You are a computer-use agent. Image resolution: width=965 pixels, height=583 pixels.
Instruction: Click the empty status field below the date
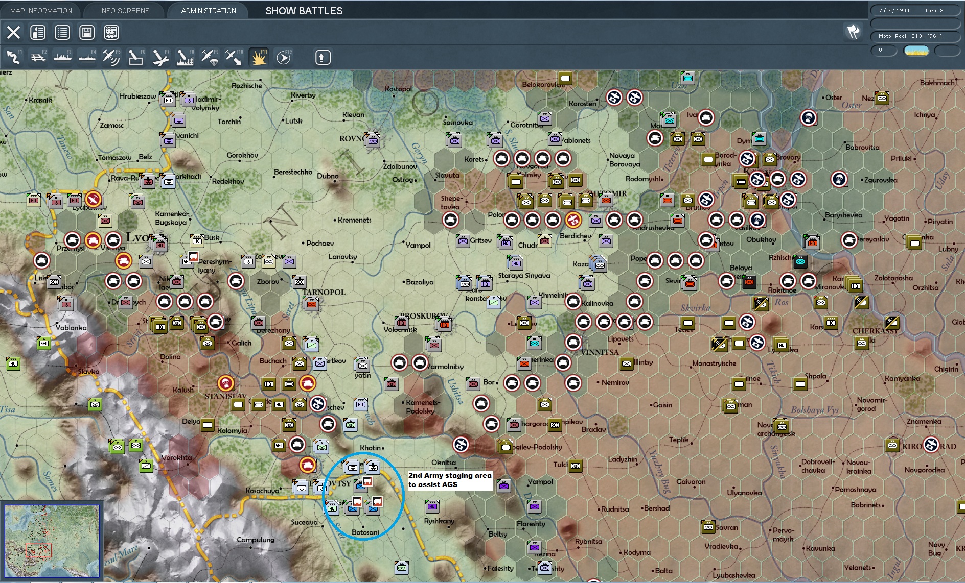(915, 23)
